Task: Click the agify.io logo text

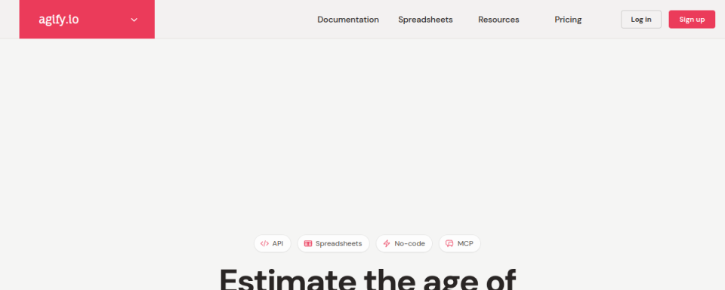Action: (59, 20)
